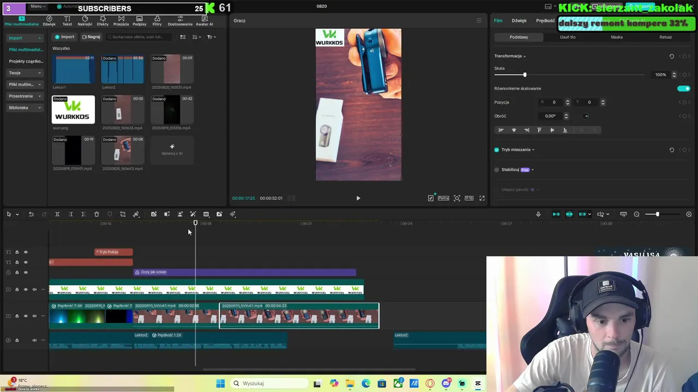Open the media filter dropdown
The height and width of the screenshot is (392, 698).
[212, 37]
